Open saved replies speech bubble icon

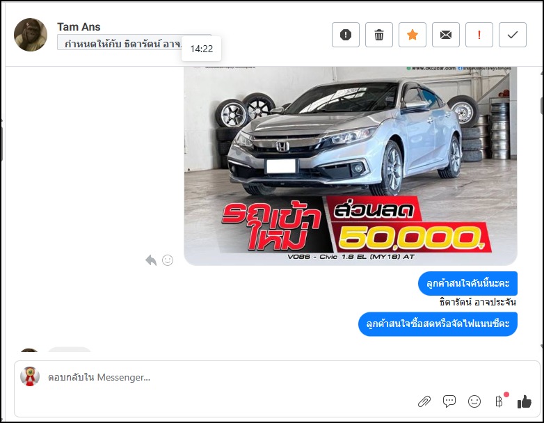click(x=449, y=401)
